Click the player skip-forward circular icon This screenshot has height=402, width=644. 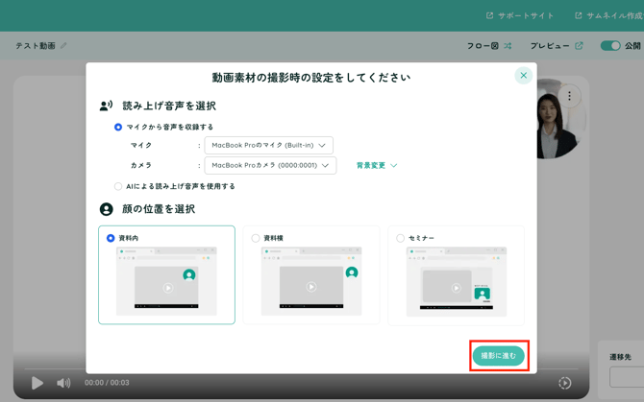pos(565,383)
